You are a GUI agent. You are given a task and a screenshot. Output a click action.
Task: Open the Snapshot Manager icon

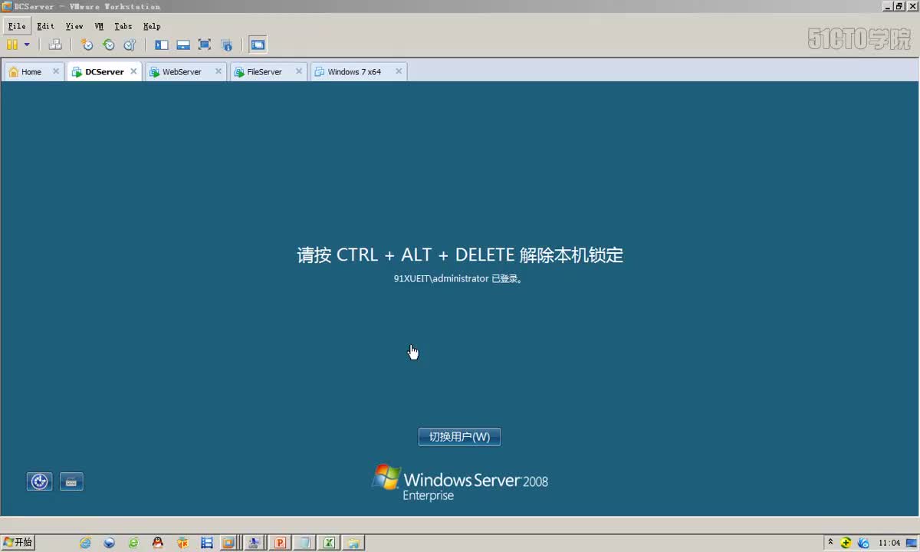tap(130, 44)
